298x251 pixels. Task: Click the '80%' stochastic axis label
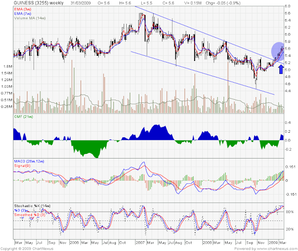click(289, 212)
